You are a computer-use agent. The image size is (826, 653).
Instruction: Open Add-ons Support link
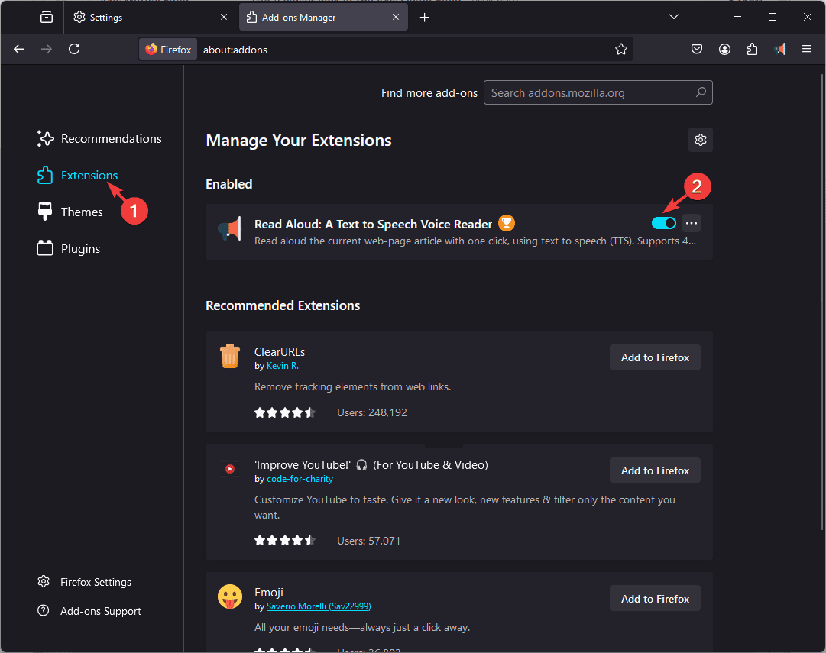pyautogui.click(x=89, y=611)
